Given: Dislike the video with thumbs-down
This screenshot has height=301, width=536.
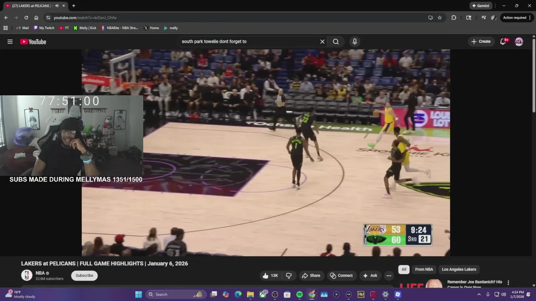Looking at the screenshot, I should 289,275.
